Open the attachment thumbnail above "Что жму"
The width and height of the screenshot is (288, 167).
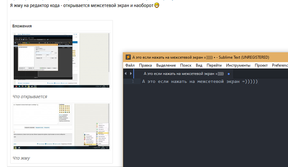[62, 126]
